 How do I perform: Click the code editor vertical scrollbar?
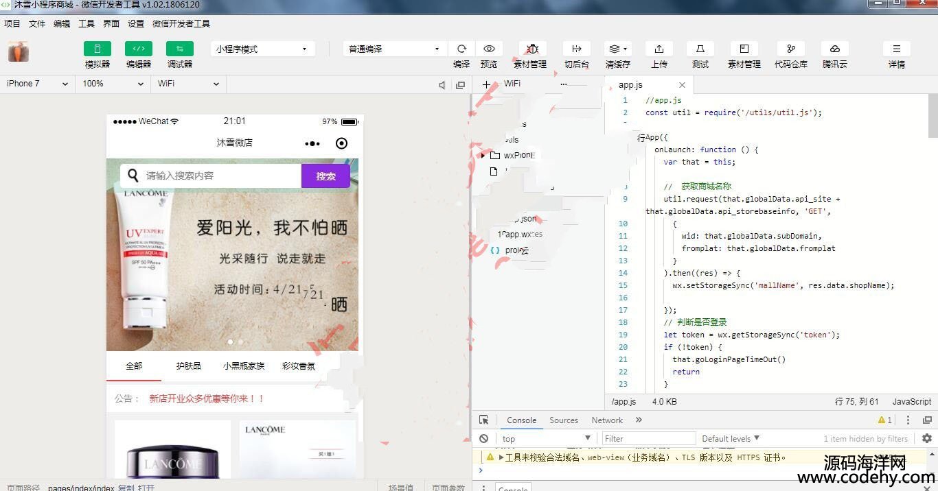pos(933,117)
